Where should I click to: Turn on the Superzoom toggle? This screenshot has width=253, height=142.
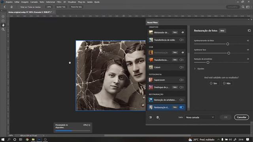(181, 80)
